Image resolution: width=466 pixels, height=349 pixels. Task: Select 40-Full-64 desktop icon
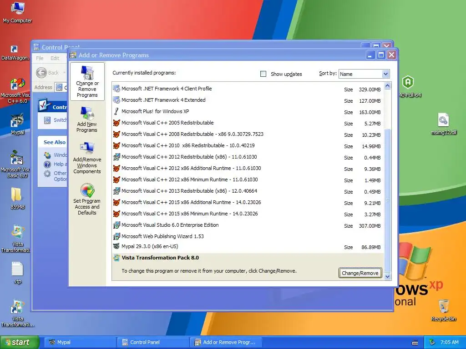tap(409, 87)
